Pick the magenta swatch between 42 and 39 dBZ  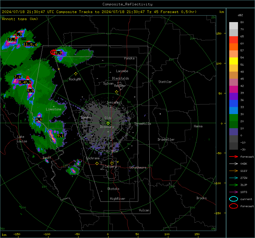(233, 89)
